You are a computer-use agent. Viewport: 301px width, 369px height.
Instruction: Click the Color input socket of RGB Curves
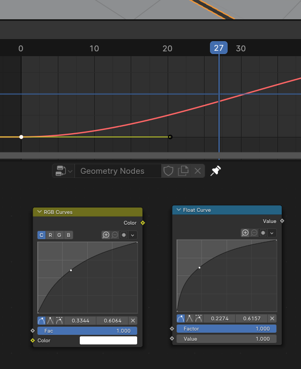(33, 340)
